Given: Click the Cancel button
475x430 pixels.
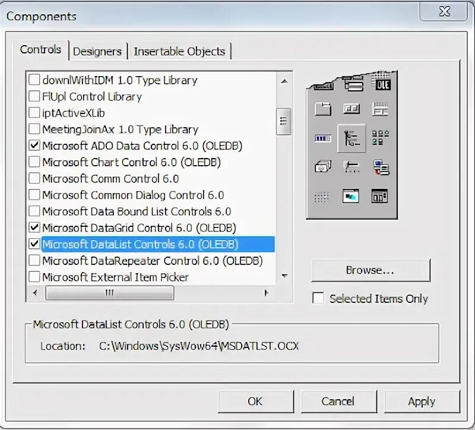Looking at the screenshot, I should [338, 401].
